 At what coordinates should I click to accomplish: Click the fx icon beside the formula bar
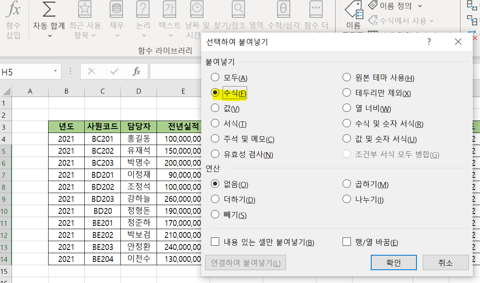click(136, 72)
